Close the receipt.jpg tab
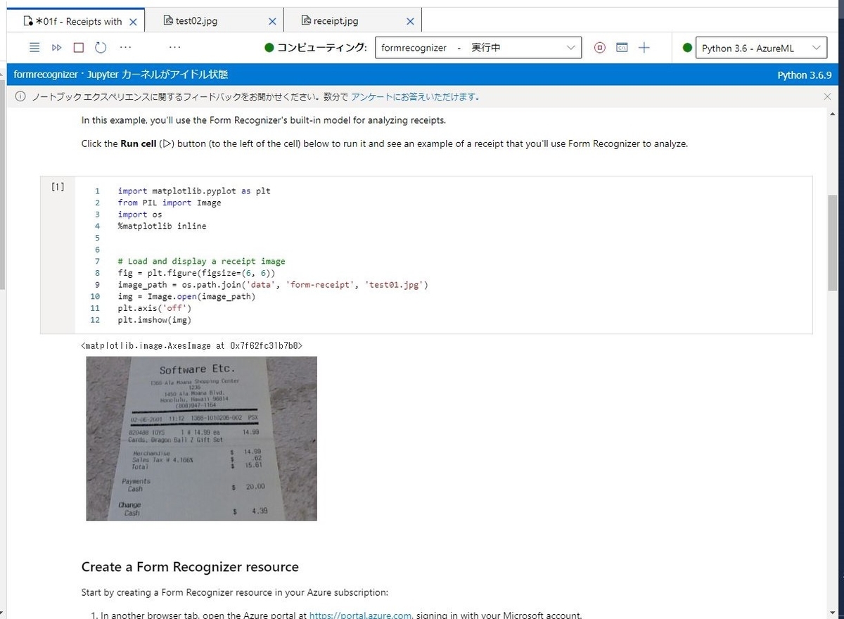The width and height of the screenshot is (844, 619). click(x=410, y=22)
